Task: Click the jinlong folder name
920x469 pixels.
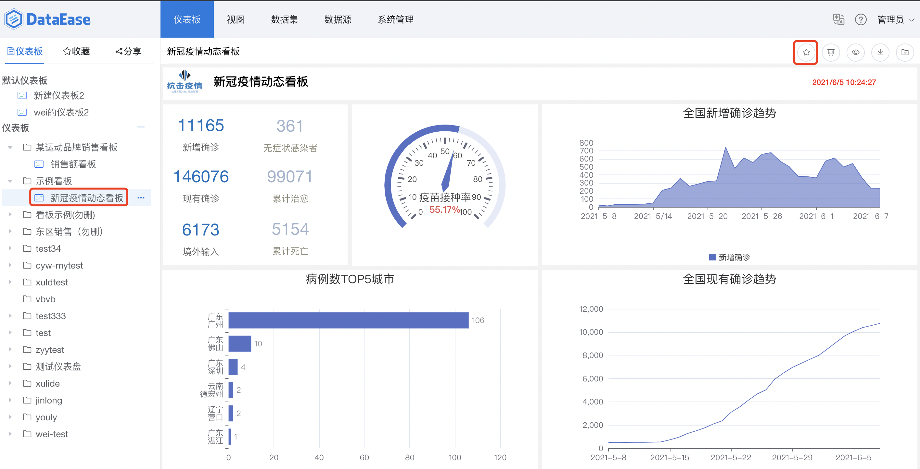Action: (x=49, y=400)
